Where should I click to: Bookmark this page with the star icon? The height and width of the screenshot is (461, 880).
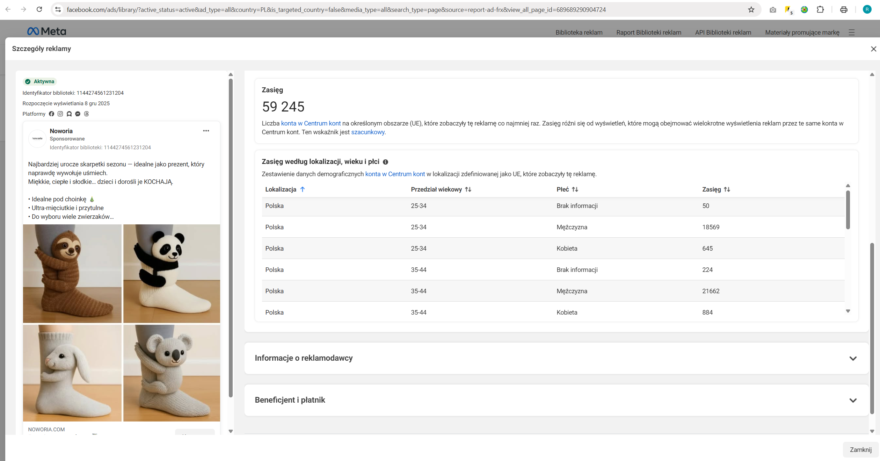tap(751, 10)
